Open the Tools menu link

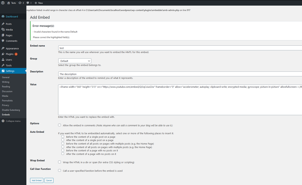[8, 65]
